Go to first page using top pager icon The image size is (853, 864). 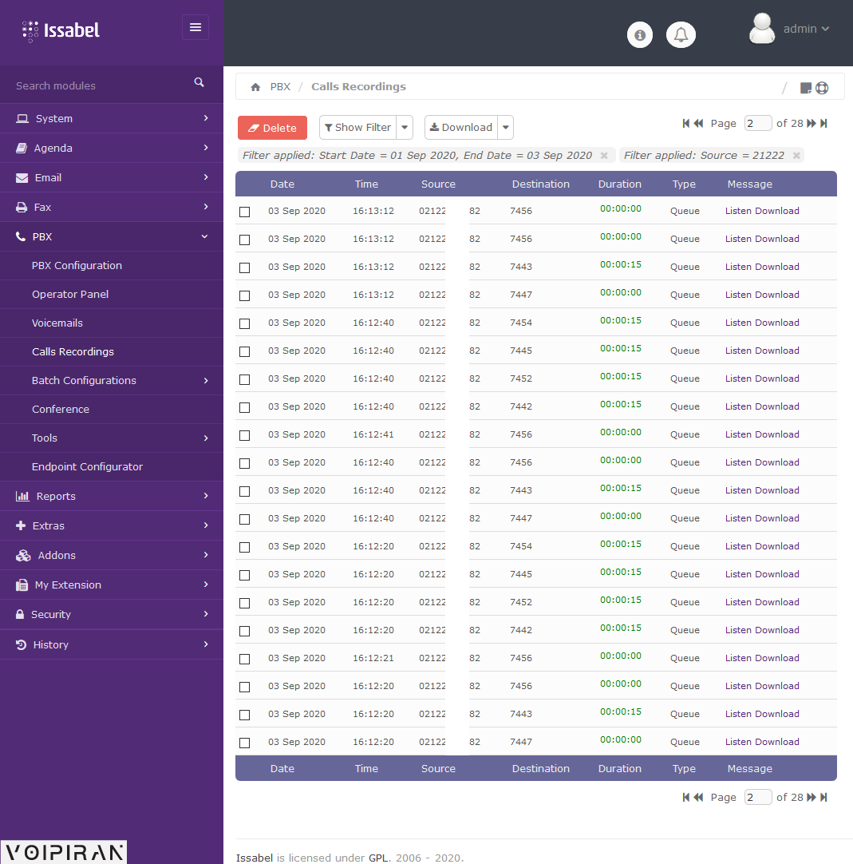pos(686,124)
